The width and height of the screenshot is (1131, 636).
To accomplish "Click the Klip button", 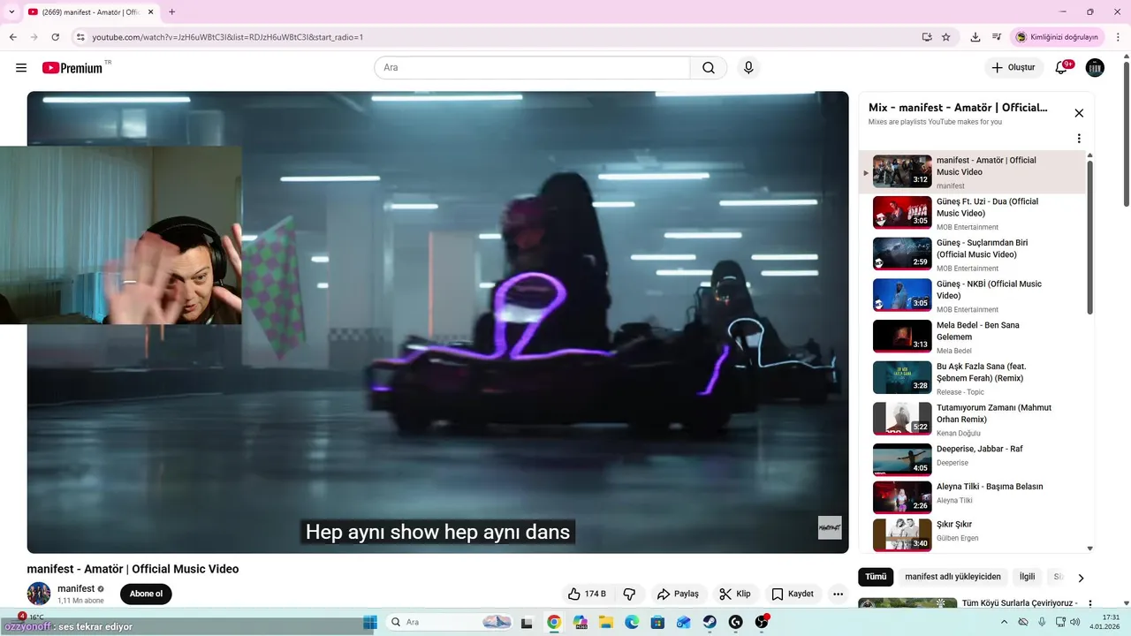I will pos(734,594).
